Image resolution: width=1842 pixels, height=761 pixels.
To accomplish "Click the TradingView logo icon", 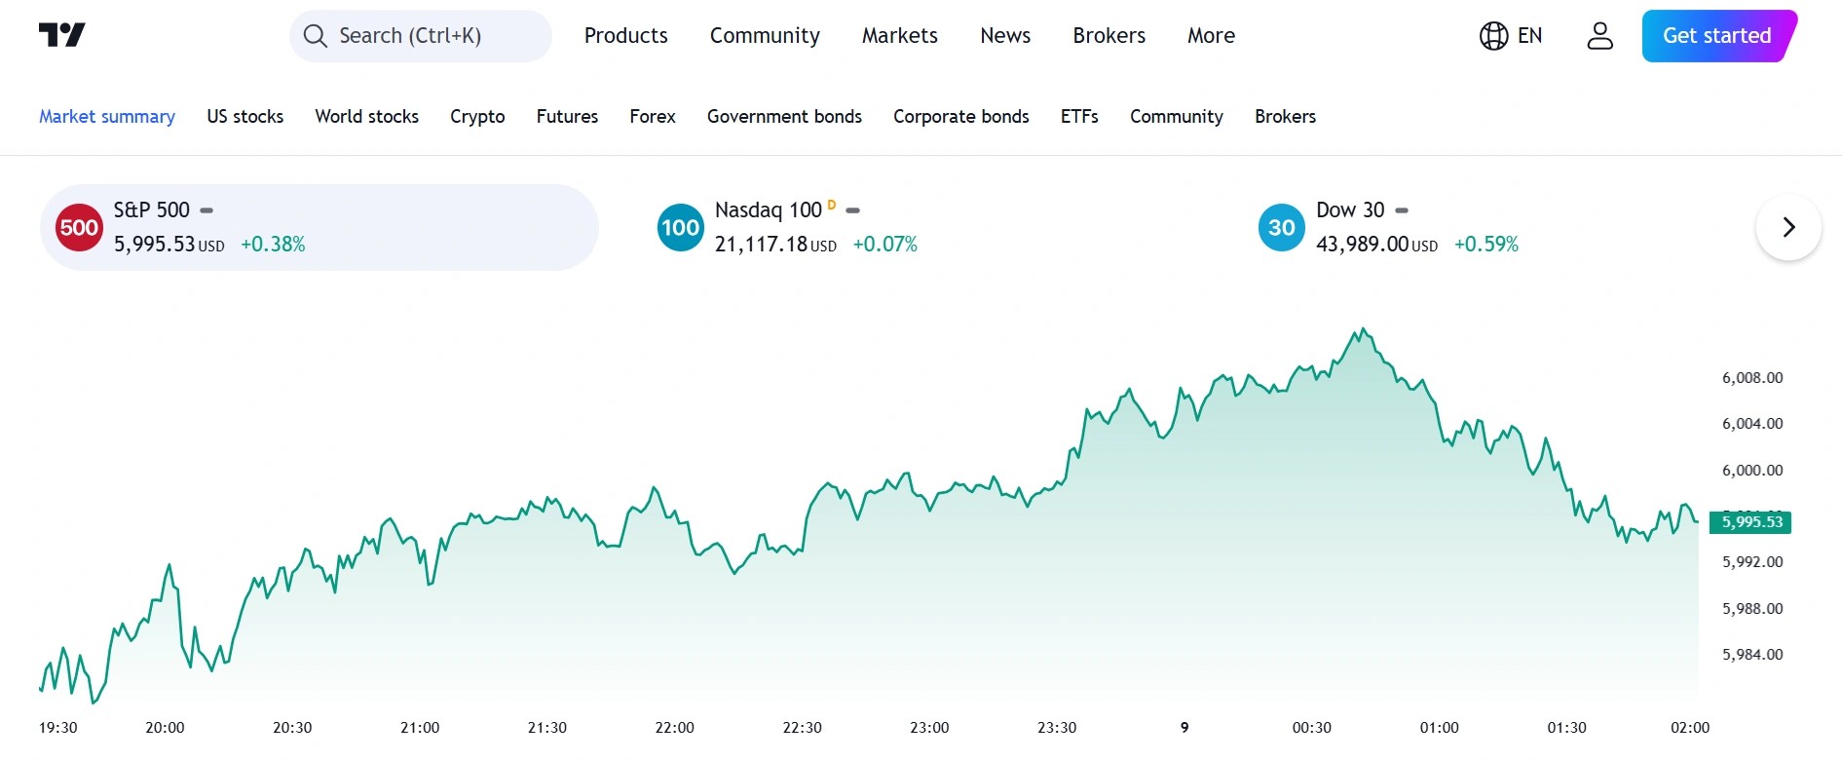I will tap(62, 35).
